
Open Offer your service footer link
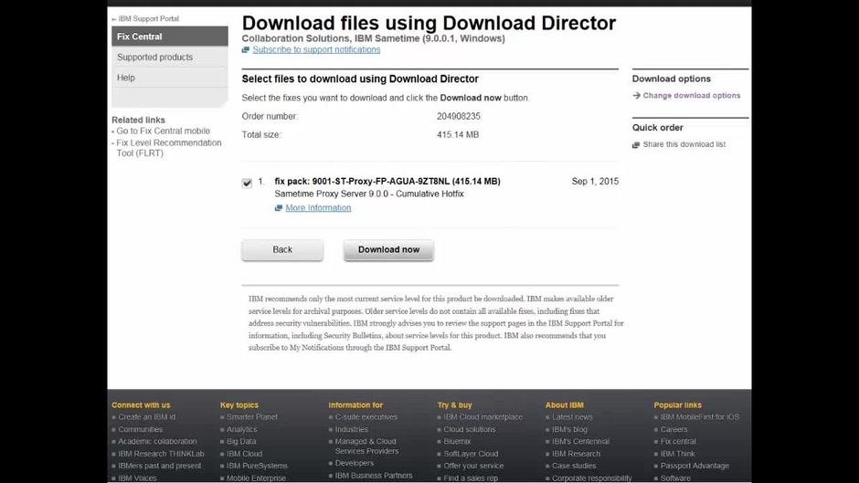(x=473, y=466)
